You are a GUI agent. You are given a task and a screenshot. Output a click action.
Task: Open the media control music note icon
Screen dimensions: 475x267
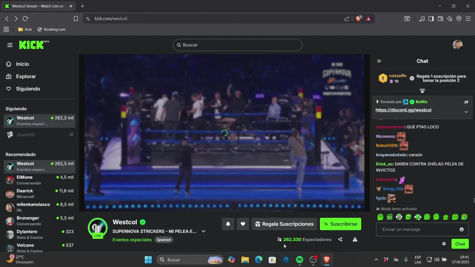tap(422, 19)
